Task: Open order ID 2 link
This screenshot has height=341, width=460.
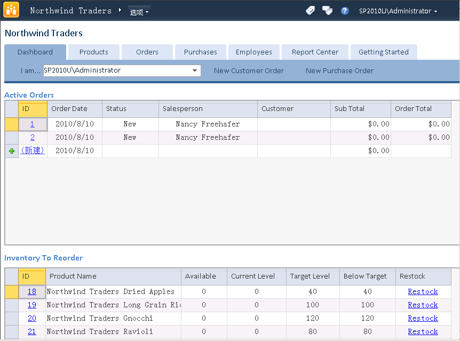Action: coord(32,137)
